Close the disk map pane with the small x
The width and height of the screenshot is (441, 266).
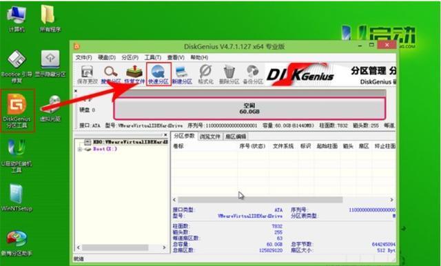[76, 91]
